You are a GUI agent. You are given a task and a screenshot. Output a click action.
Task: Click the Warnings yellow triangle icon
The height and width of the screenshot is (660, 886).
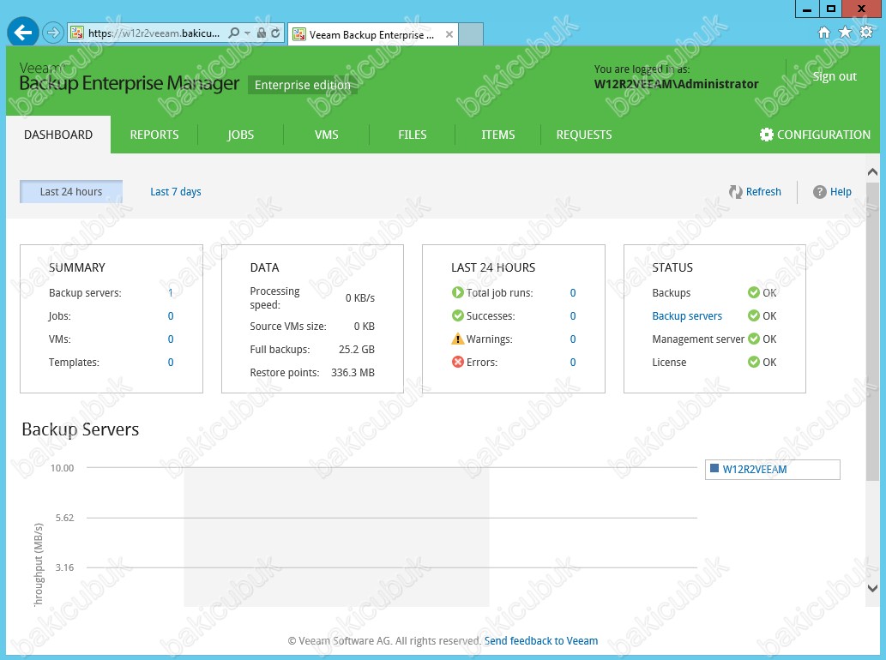458,339
